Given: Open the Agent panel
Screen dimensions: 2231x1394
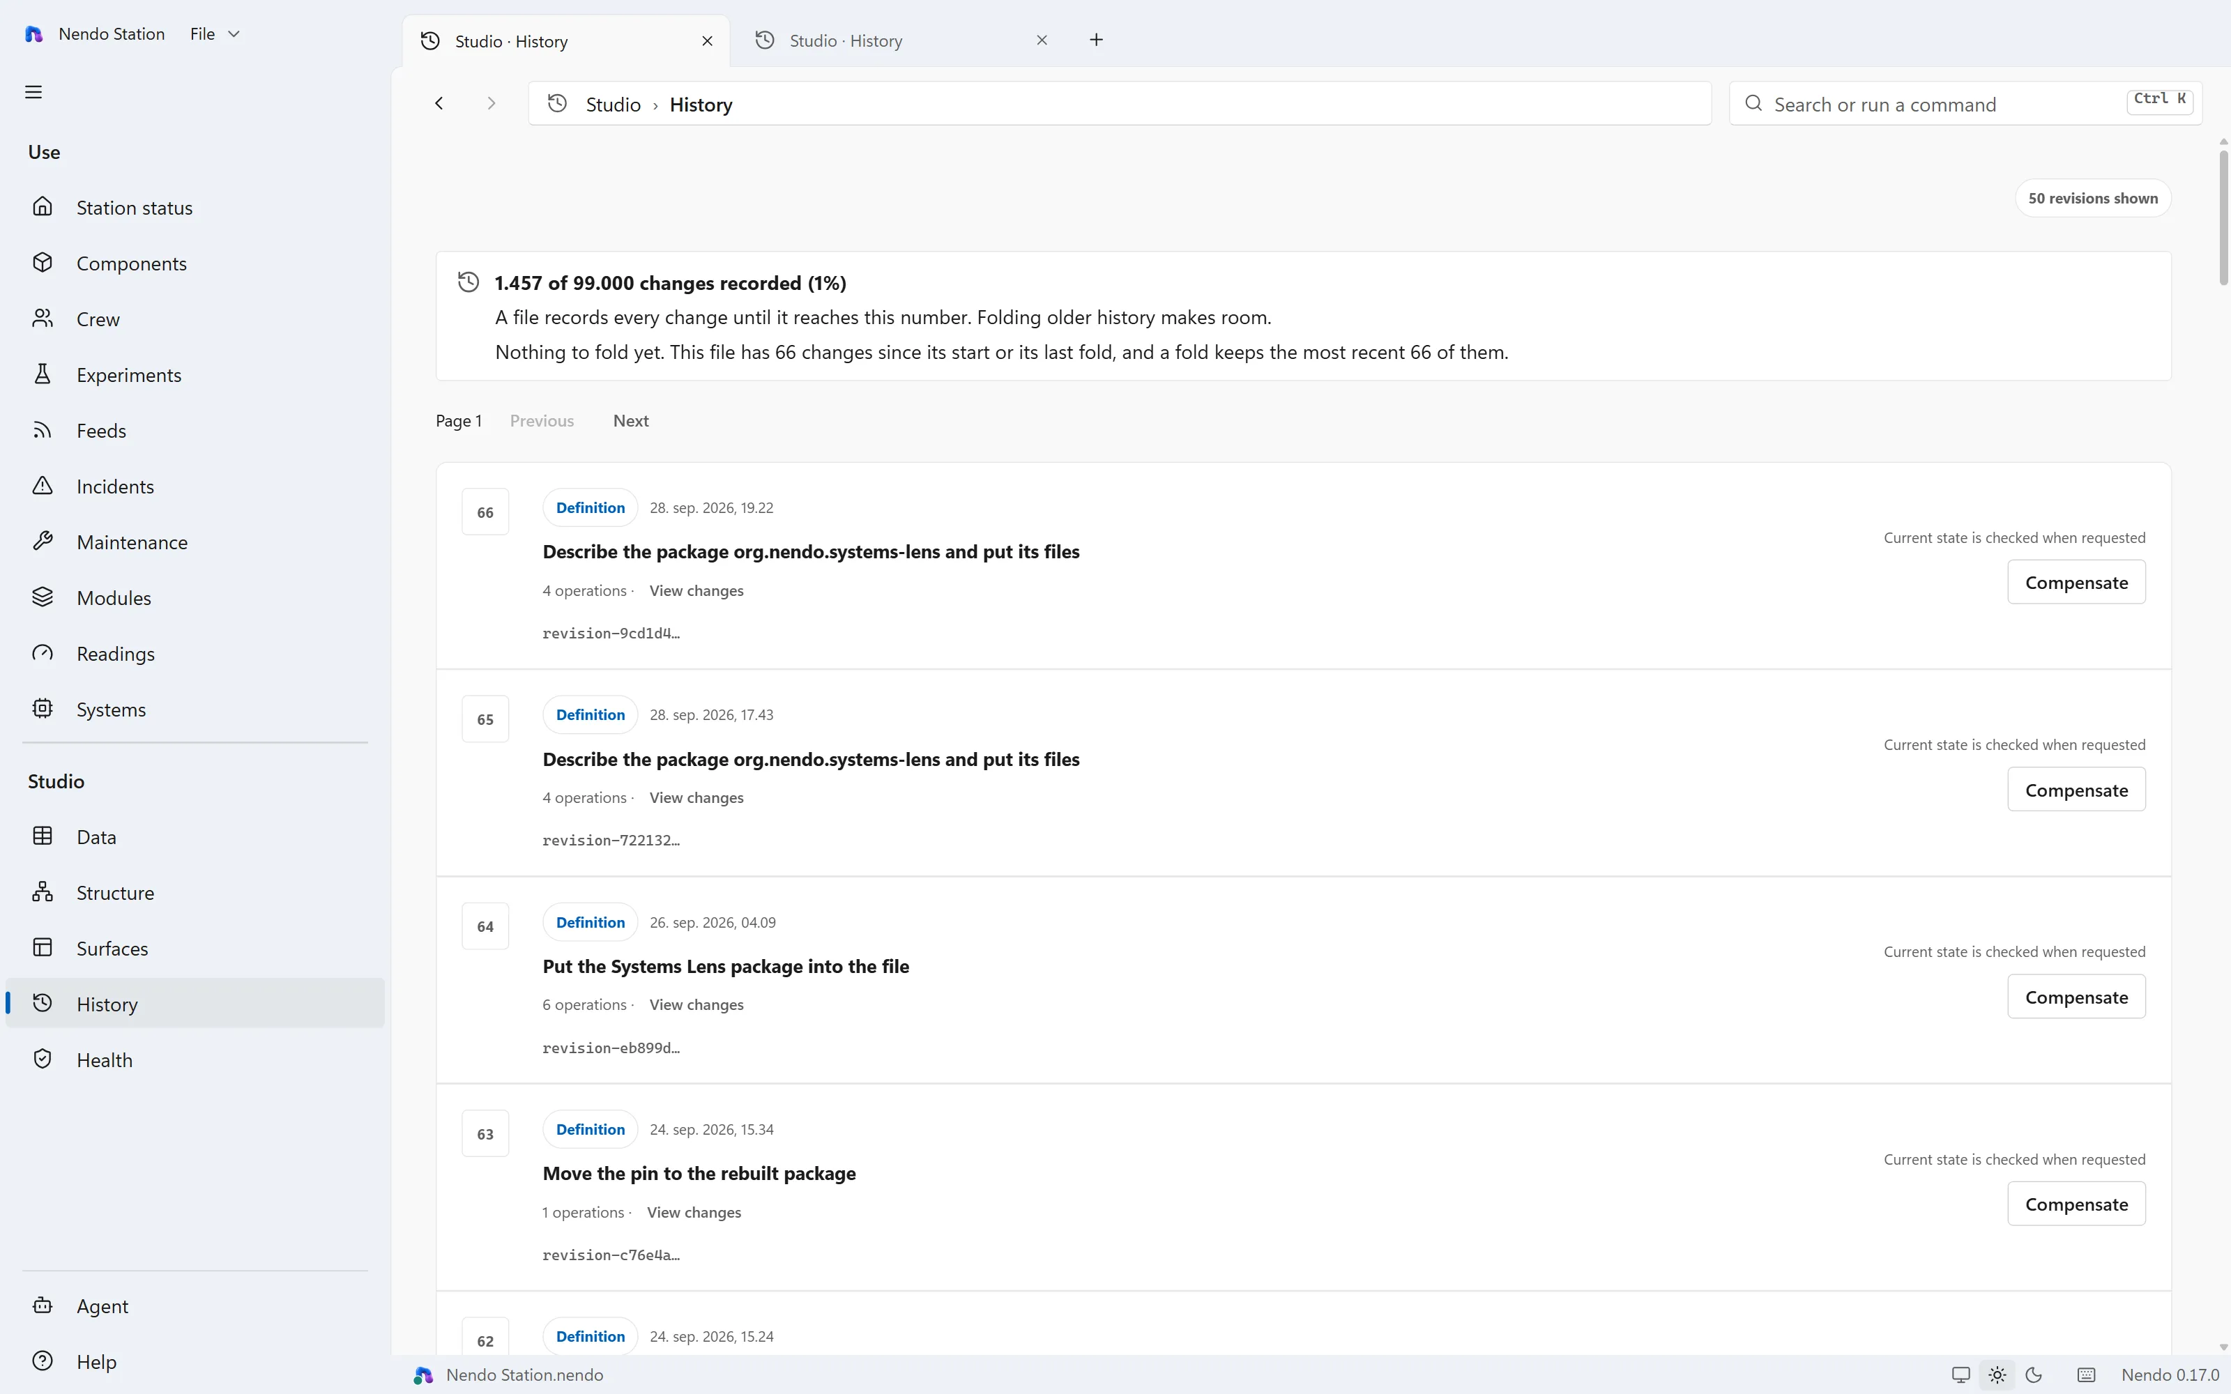Looking at the screenshot, I should pos(195,1306).
